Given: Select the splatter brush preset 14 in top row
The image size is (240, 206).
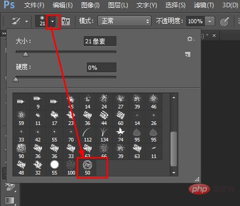Looking at the screenshot, I should tap(87, 102).
